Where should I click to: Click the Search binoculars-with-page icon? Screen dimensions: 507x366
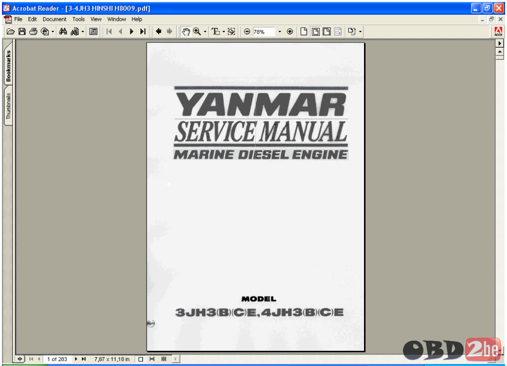click(75, 32)
